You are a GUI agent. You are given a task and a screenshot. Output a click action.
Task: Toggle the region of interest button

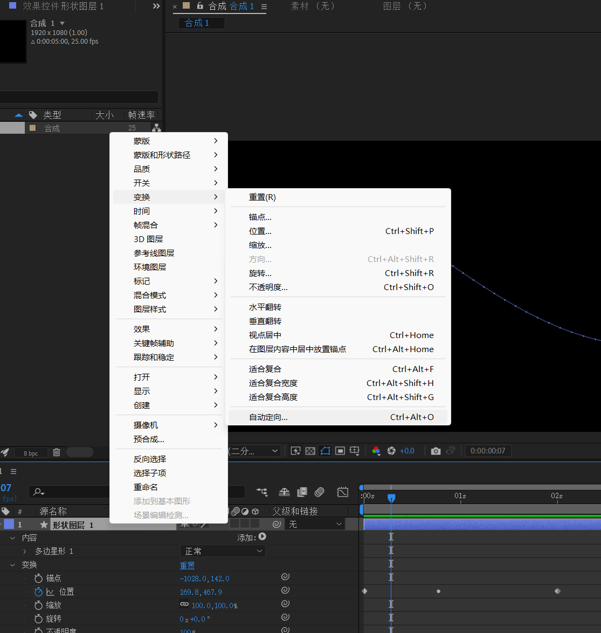pos(340,451)
